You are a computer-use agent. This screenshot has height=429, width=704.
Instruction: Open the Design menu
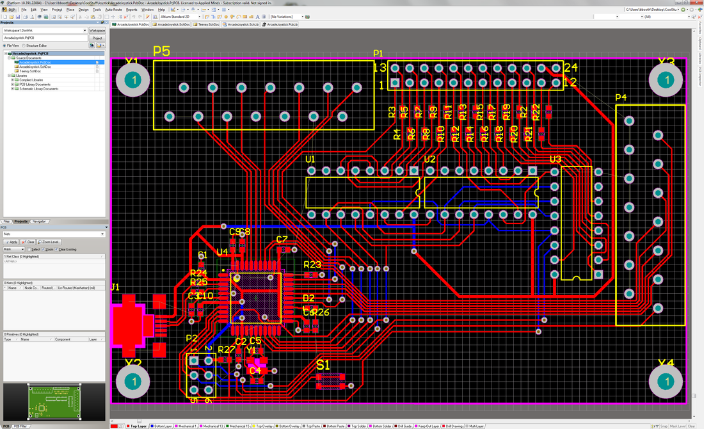tap(83, 10)
